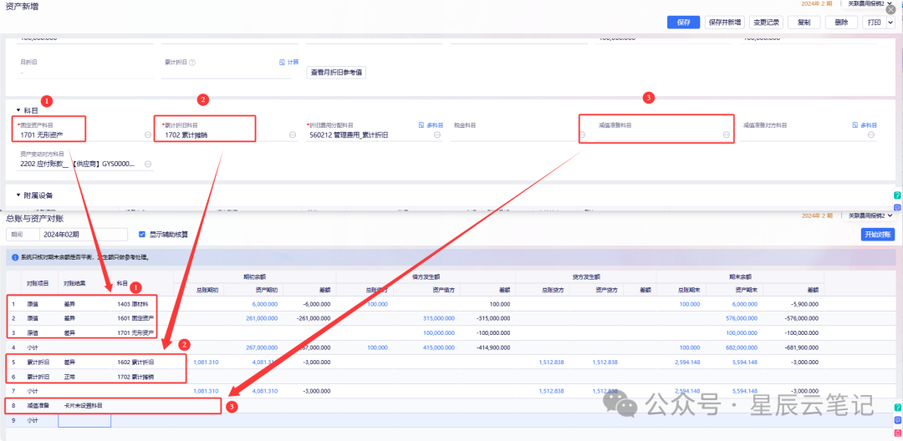Open the 261,000.000 资产期初 link
Screen dimensions: 903x441
coord(262,318)
